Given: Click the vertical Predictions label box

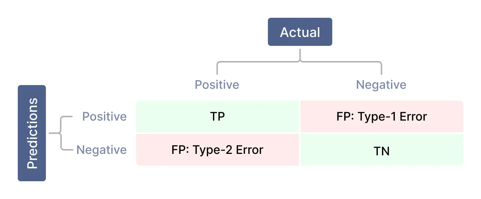Looking at the screenshot, I should point(32,133).
